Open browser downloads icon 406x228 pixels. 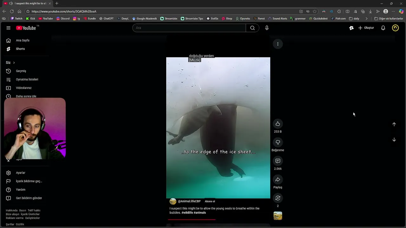(370, 11)
